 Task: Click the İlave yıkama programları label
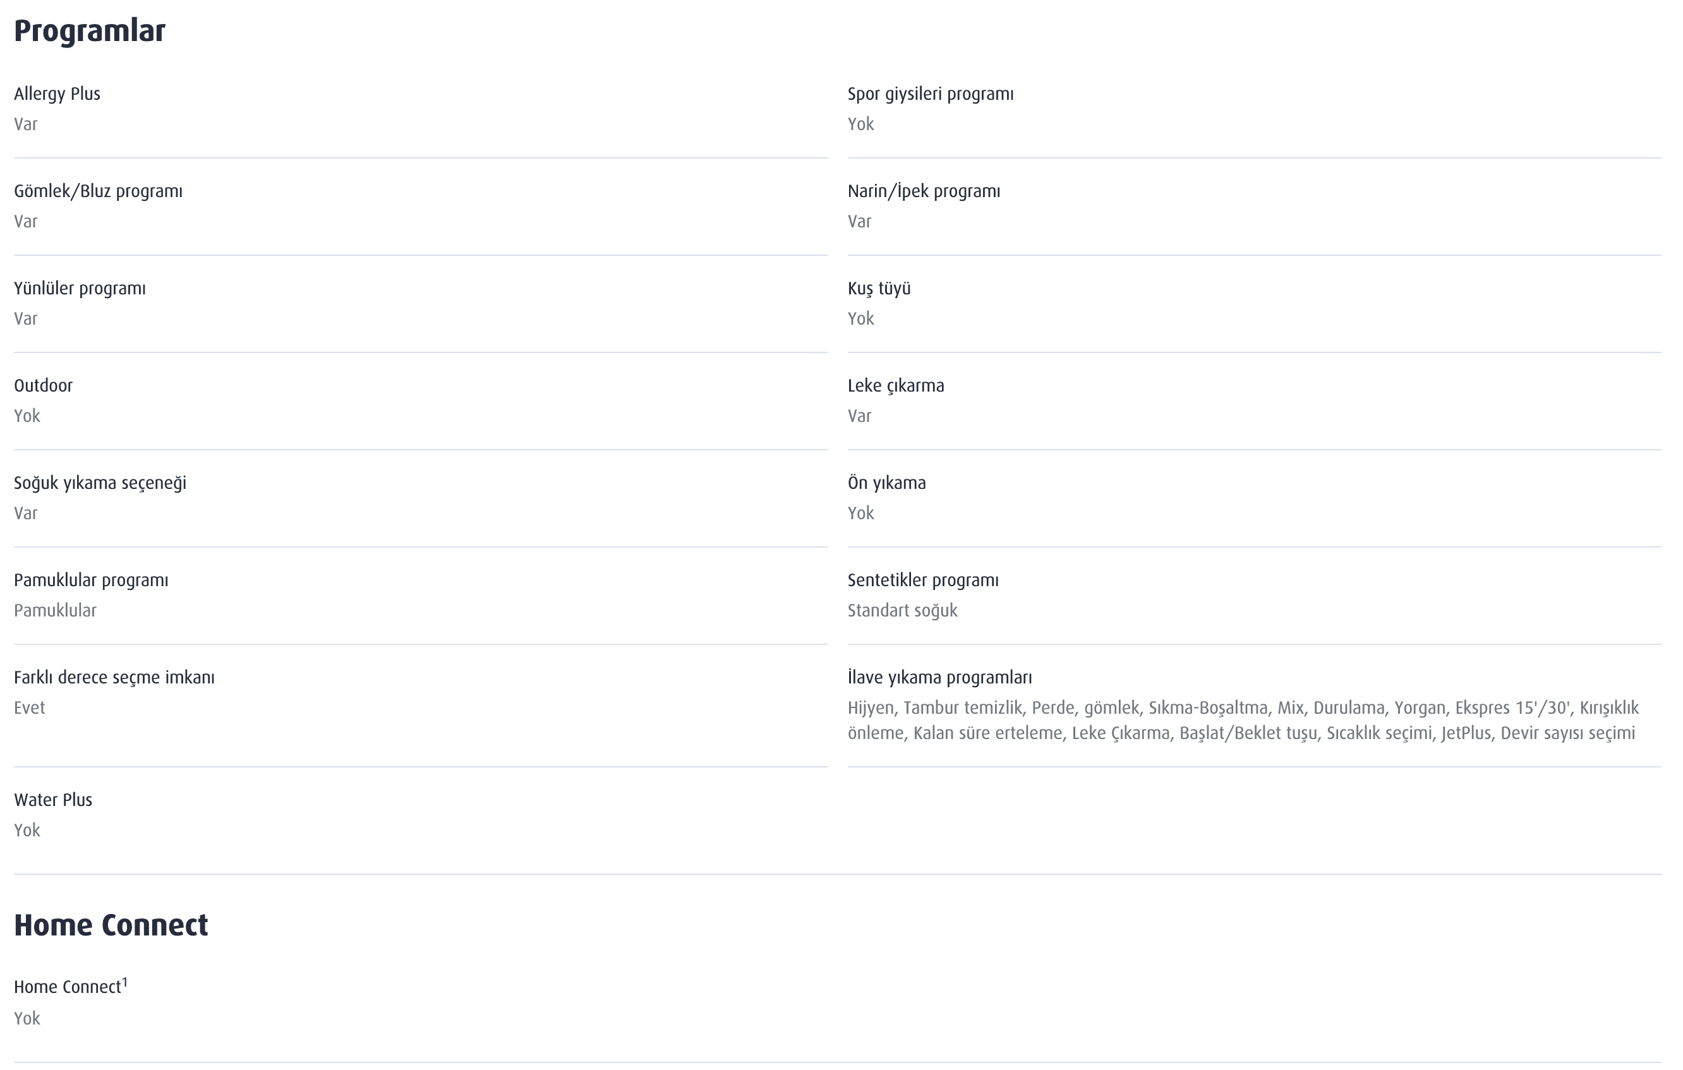(x=939, y=677)
